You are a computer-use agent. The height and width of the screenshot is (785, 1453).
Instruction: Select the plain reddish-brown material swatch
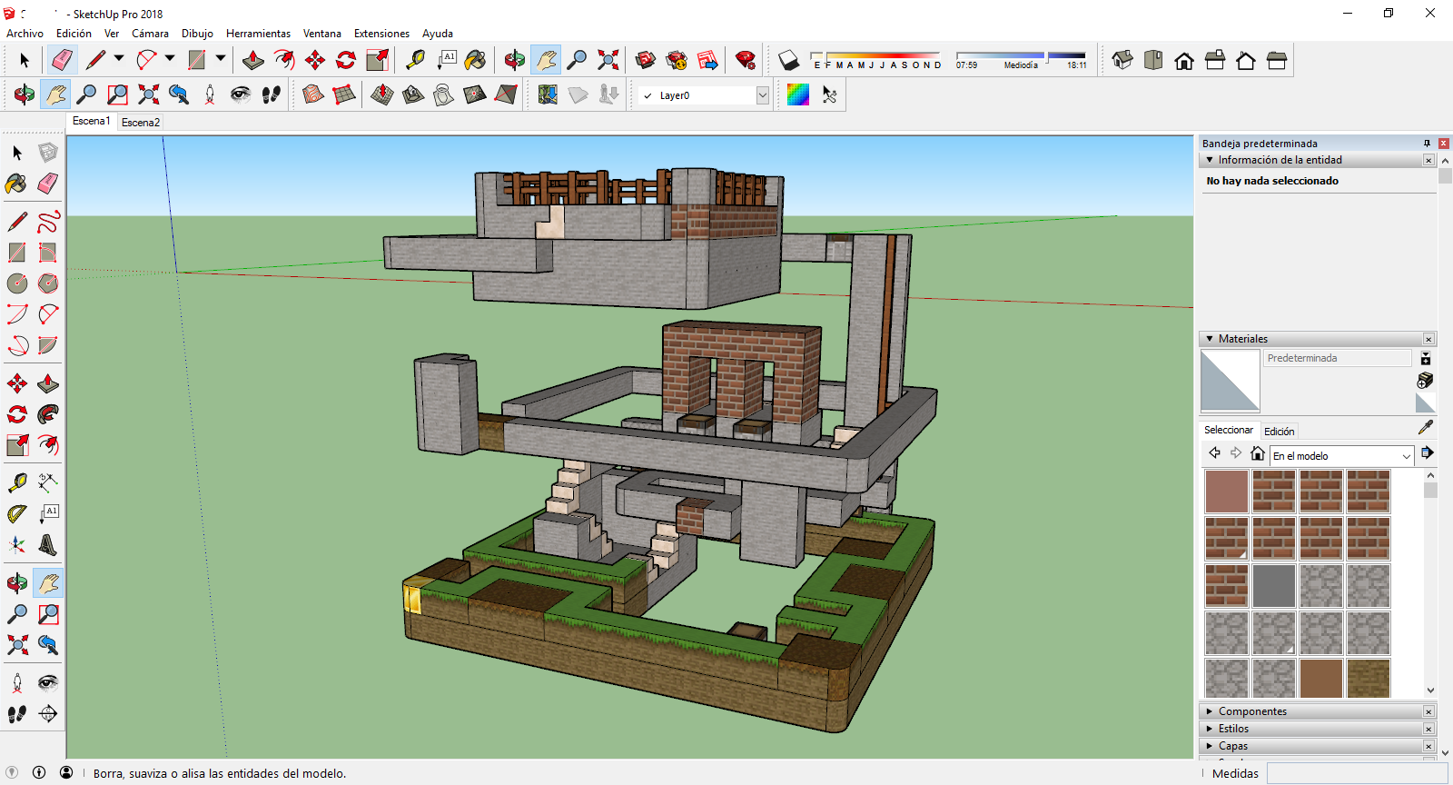(x=1227, y=492)
